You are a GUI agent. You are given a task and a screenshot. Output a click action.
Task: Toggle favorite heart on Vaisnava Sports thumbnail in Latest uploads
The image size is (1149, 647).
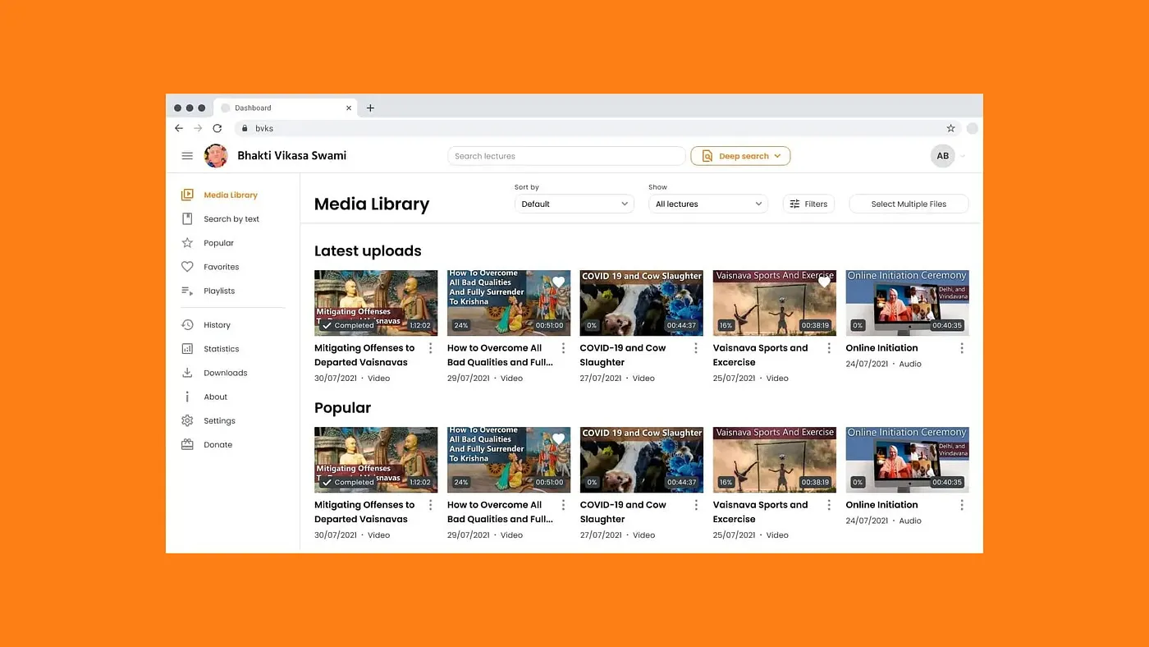pos(824,282)
